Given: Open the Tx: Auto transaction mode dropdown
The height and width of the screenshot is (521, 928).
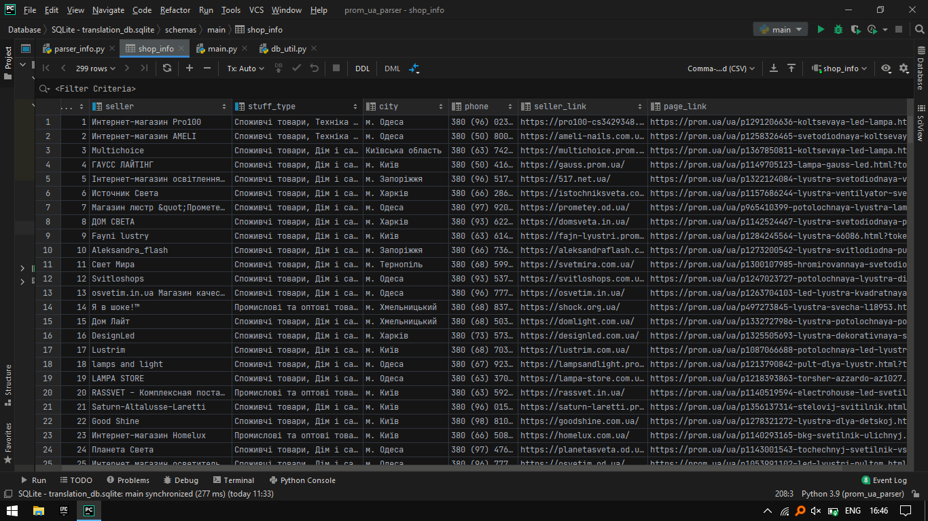Looking at the screenshot, I should point(245,69).
